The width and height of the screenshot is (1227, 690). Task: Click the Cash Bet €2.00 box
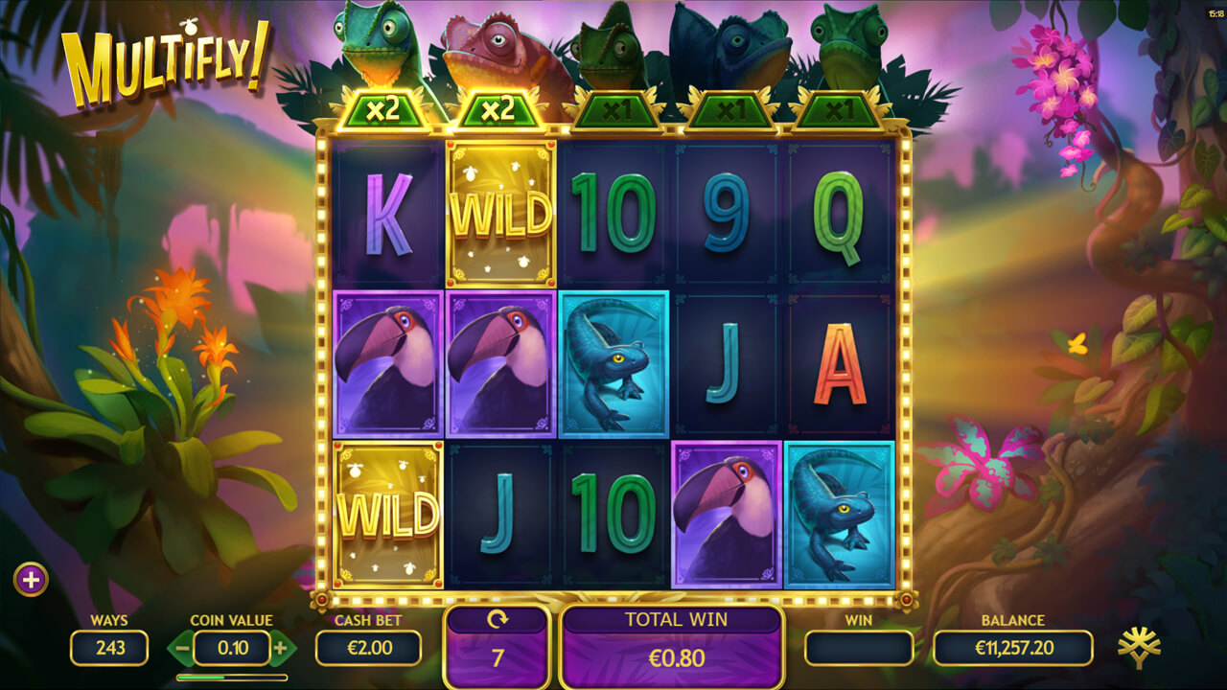coord(368,649)
